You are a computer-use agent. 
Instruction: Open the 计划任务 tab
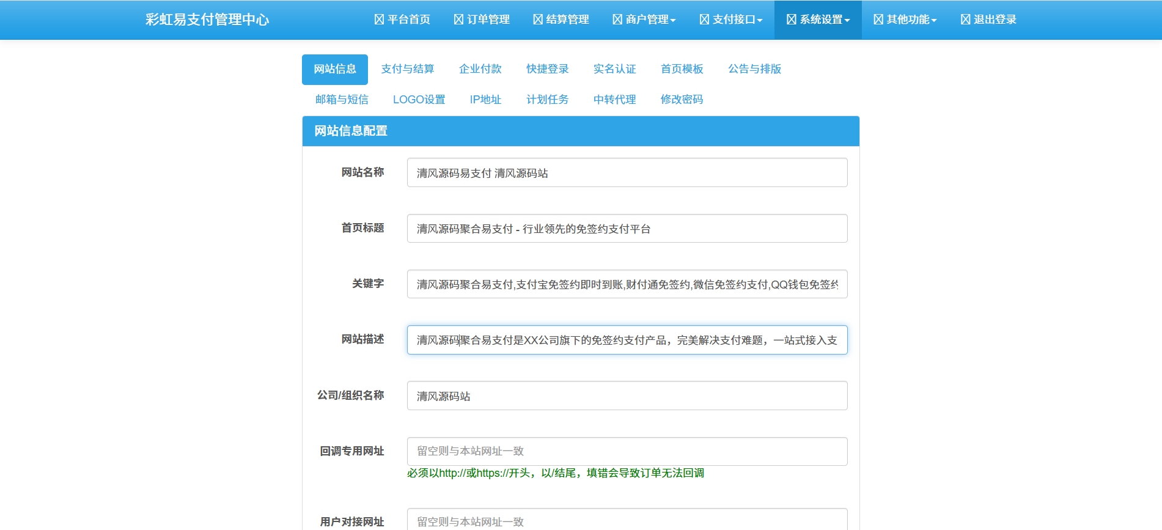click(547, 100)
